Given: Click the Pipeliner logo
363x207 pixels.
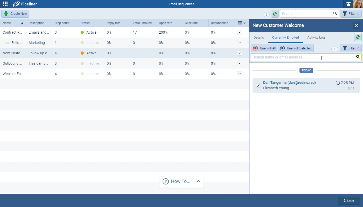Looking at the screenshot, I should click(16, 4).
